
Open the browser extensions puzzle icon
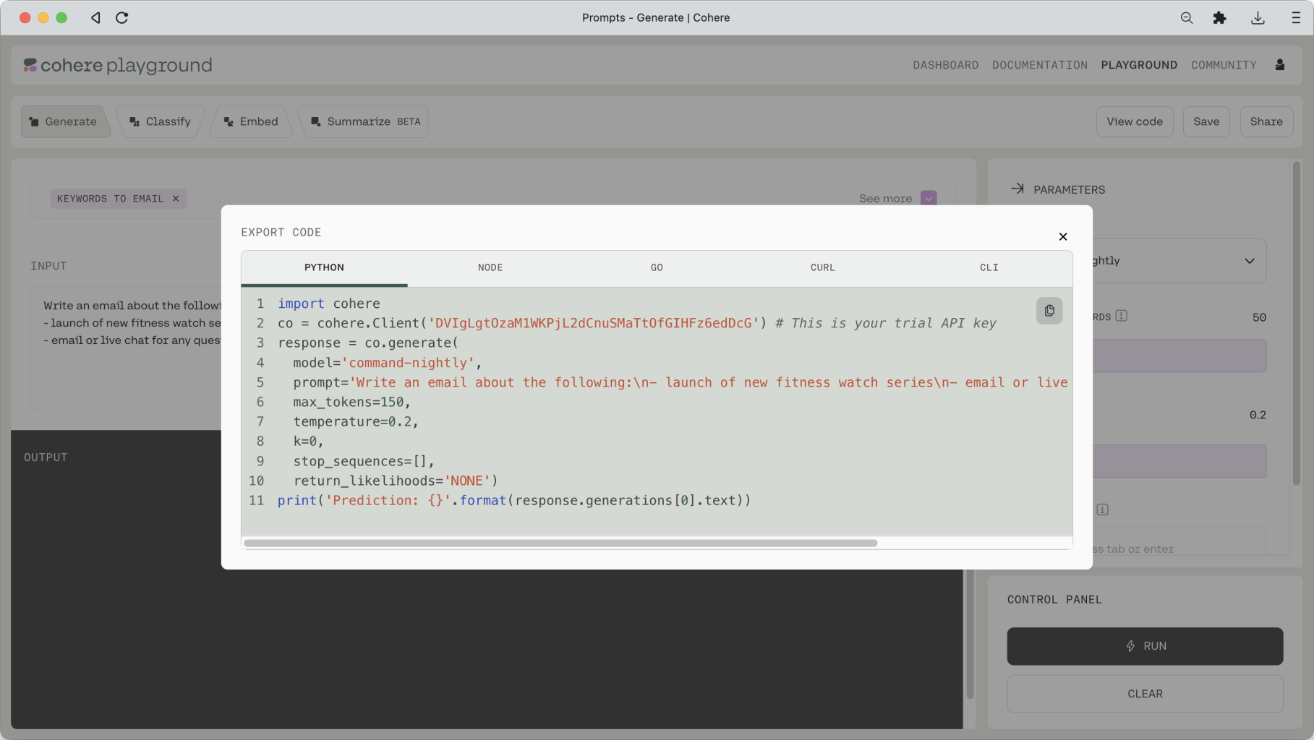(1219, 18)
